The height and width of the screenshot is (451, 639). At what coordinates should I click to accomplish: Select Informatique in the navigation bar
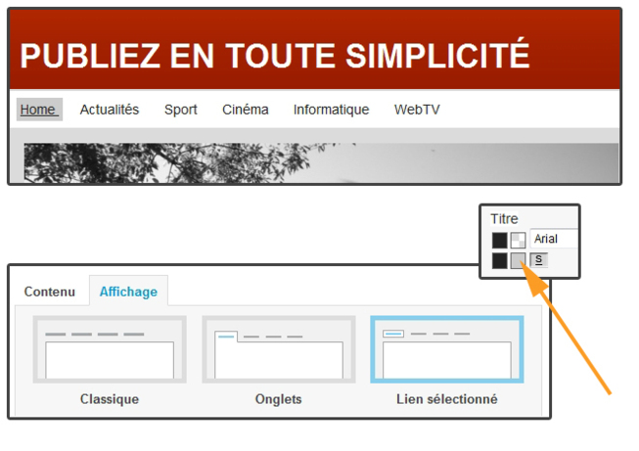(331, 110)
